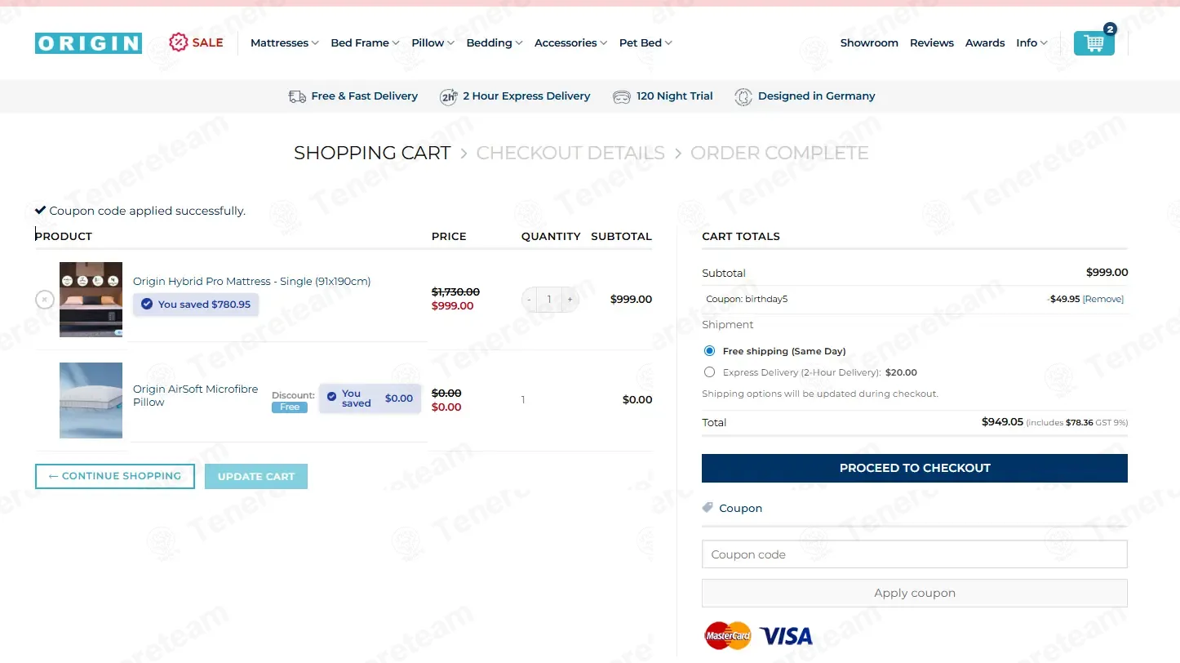The image size is (1180, 663).
Task: Open Origin Hybrid Pro Mattress product link
Action: click(252, 281)
